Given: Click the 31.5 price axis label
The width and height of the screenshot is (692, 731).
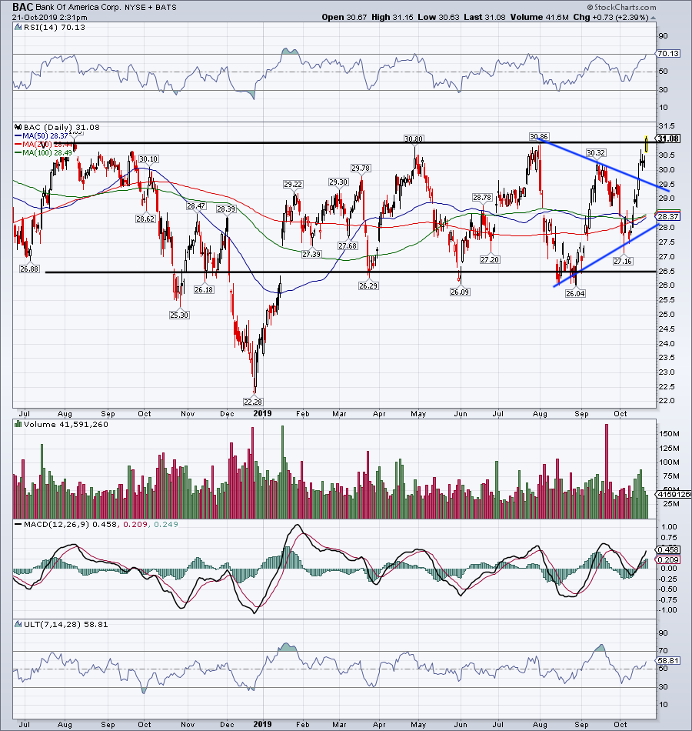Looking at the screenshot, I should (667, 126).
